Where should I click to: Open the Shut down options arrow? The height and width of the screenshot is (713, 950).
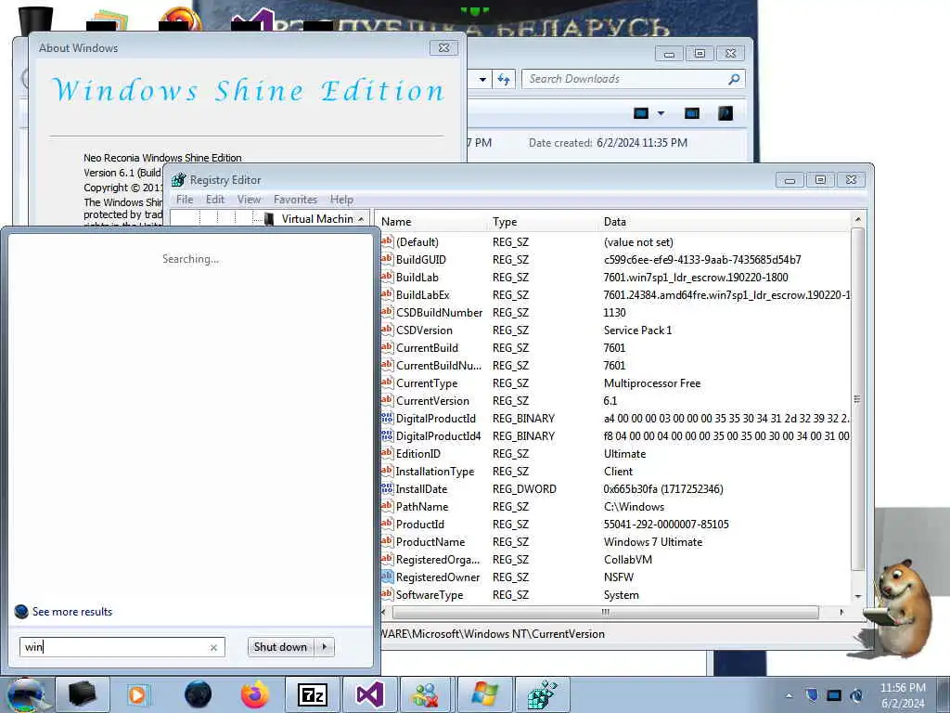pos(325,647)
